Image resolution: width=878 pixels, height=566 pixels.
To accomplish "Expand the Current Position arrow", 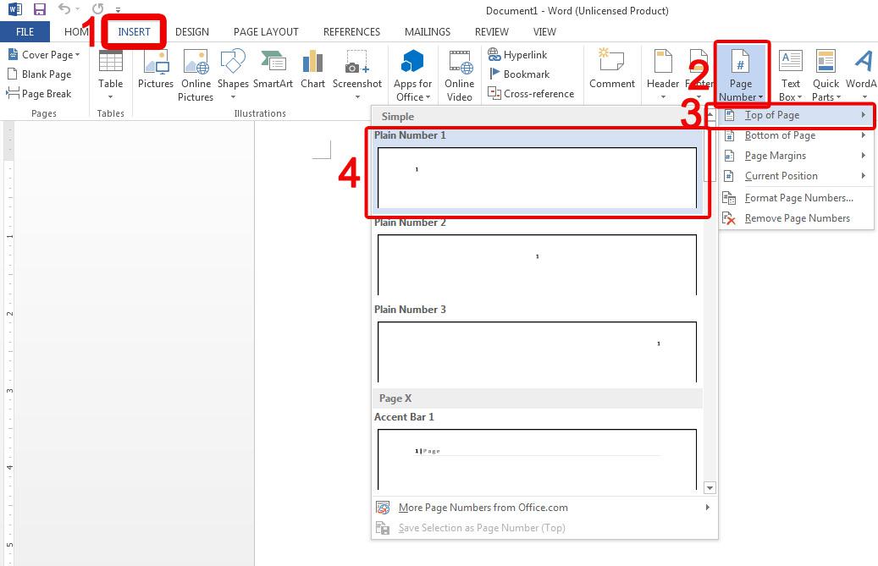I will [x=864, y=176].
